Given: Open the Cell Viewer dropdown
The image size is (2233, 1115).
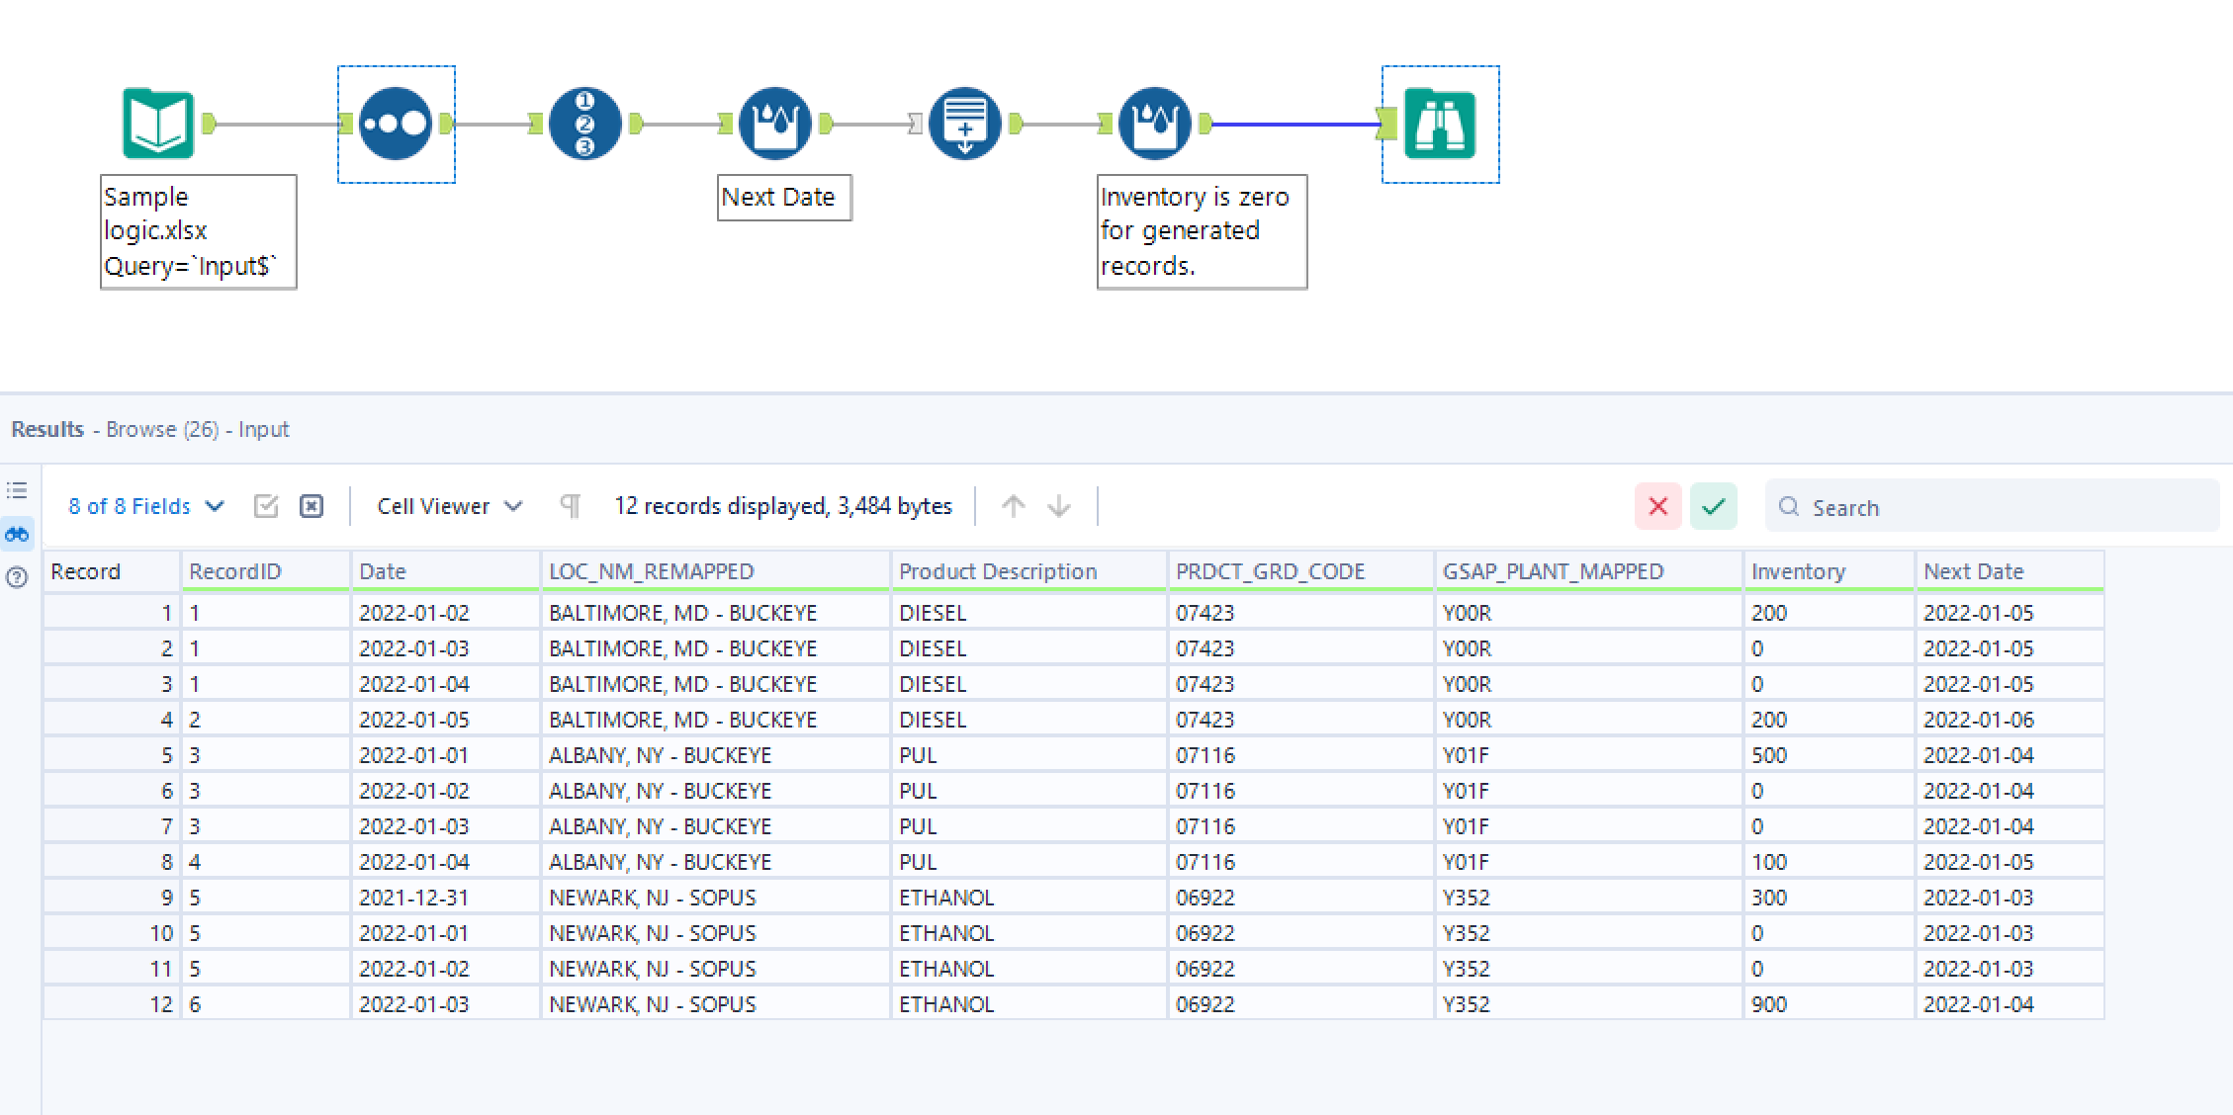Looking at the screenshot, I should (x=449, y=506).
